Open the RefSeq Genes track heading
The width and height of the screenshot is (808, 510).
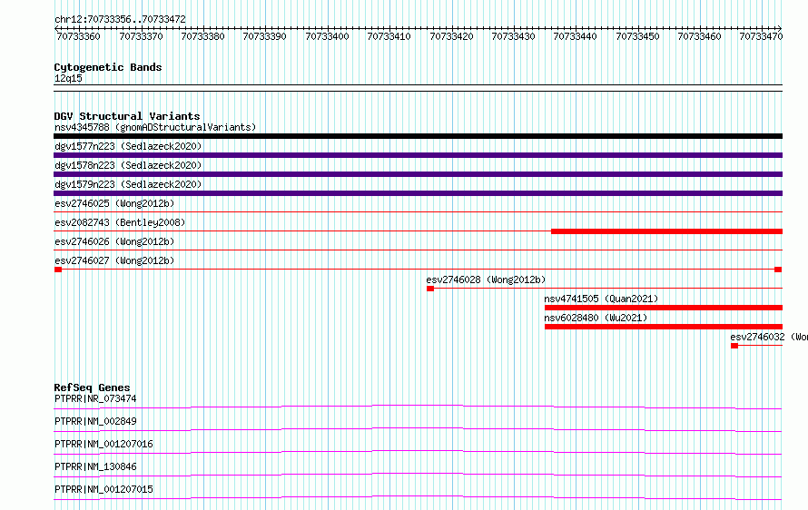pyautogui.click(x=92, y=387)
